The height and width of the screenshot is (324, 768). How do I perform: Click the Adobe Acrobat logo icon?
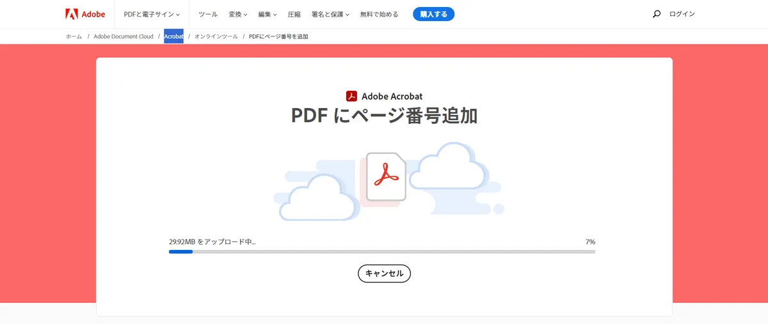pyautogui.click(x=351, y=96)
